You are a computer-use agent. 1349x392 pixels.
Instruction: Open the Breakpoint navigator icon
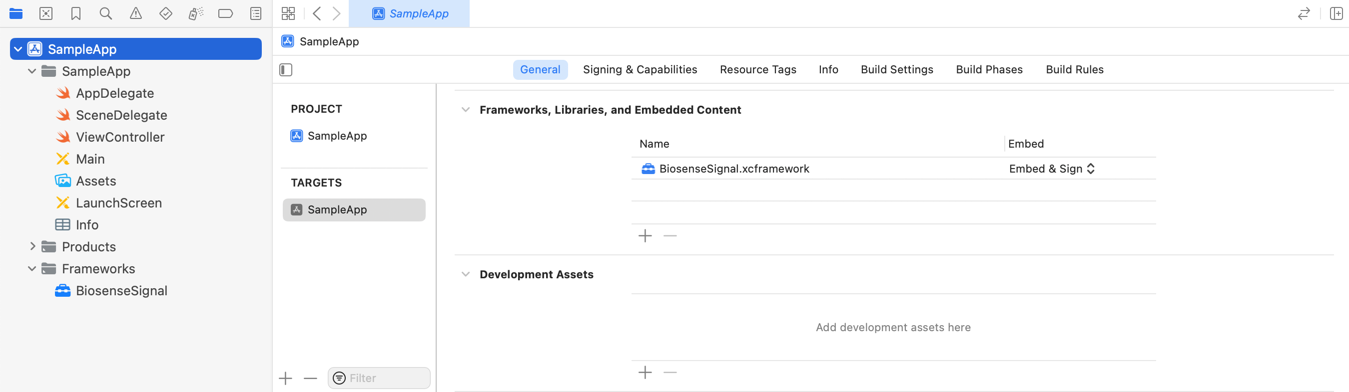coord(226,13)
